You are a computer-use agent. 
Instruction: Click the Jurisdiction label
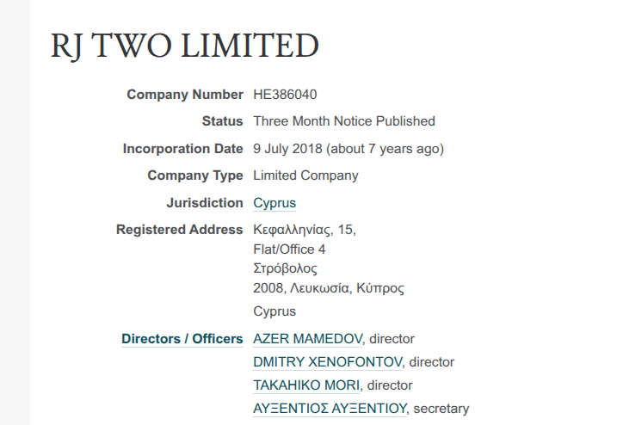point(204,203)
